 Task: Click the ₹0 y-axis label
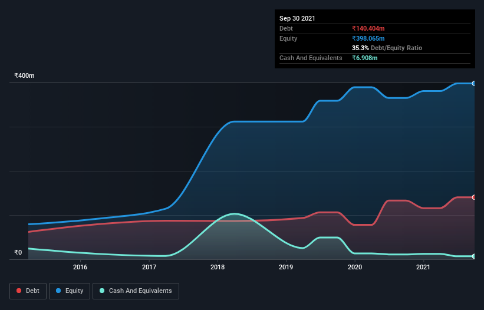[18, 252]
